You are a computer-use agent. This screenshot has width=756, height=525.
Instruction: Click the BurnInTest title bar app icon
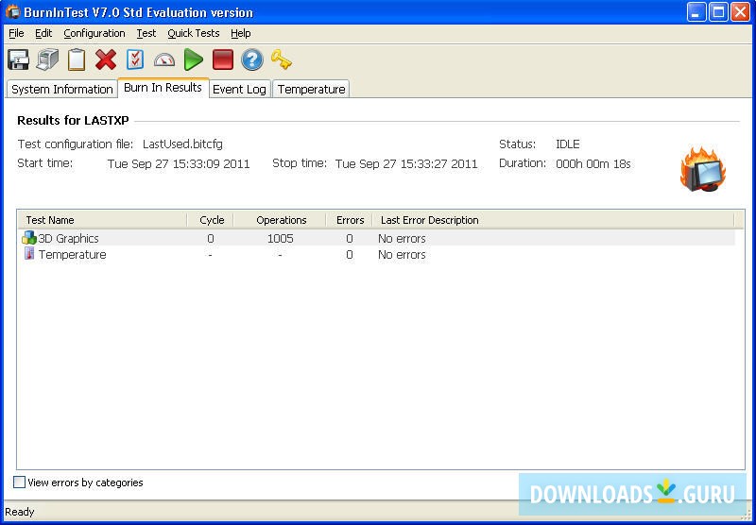(12, 11)
